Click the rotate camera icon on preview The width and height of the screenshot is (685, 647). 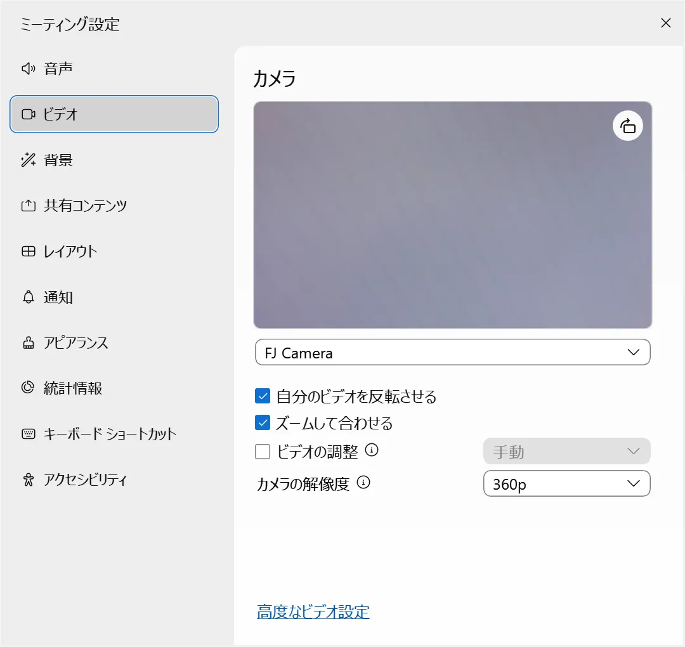627,126
